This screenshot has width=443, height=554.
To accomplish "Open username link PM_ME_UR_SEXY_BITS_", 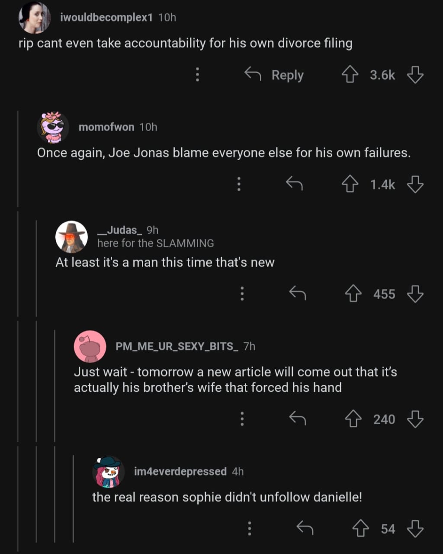I will 177,346.
